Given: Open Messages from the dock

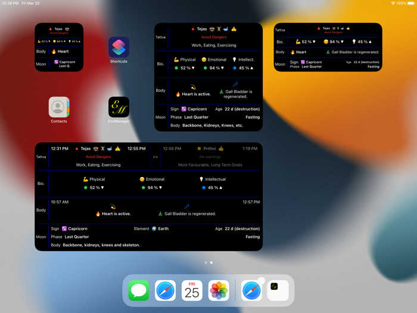Looking at the screenshot, I should (x=139, y=290).
